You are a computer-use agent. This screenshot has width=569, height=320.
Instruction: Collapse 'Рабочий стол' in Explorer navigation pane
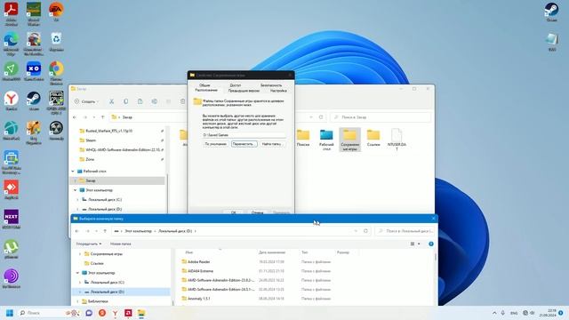click(73, 172)
